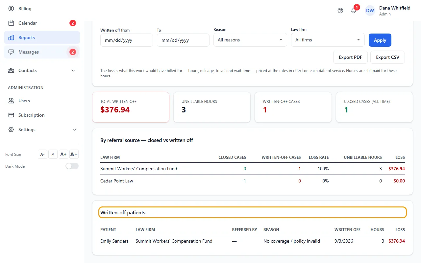Click the Calendar icon in sidebar
Image resolution: width=421 pixels, height=263 pixels.
coord(11,23)
